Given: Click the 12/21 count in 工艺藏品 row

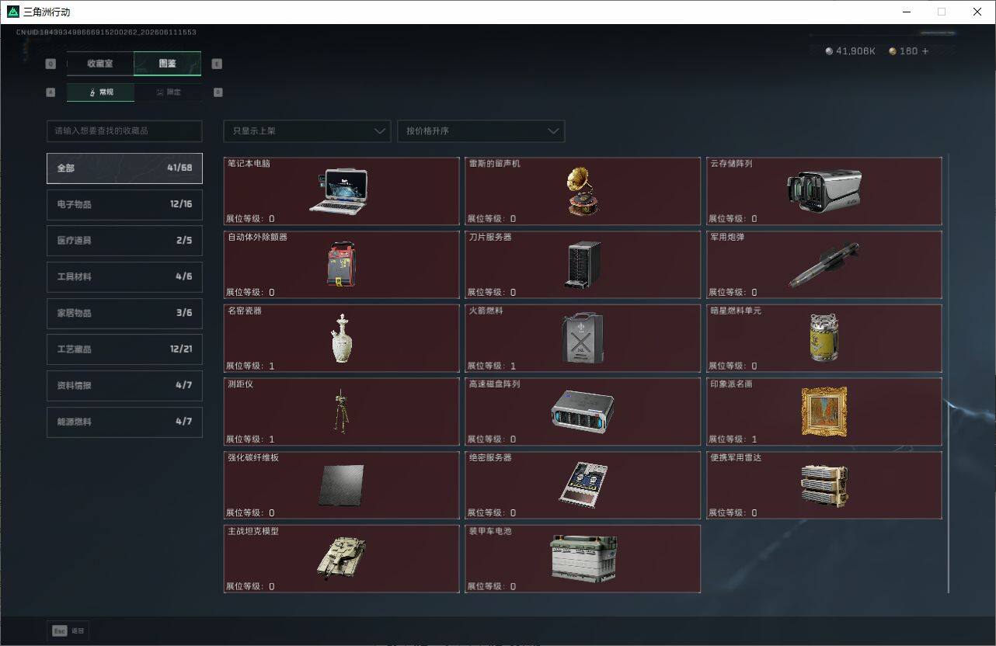Looking at the screenshot, I should point(181,349).
